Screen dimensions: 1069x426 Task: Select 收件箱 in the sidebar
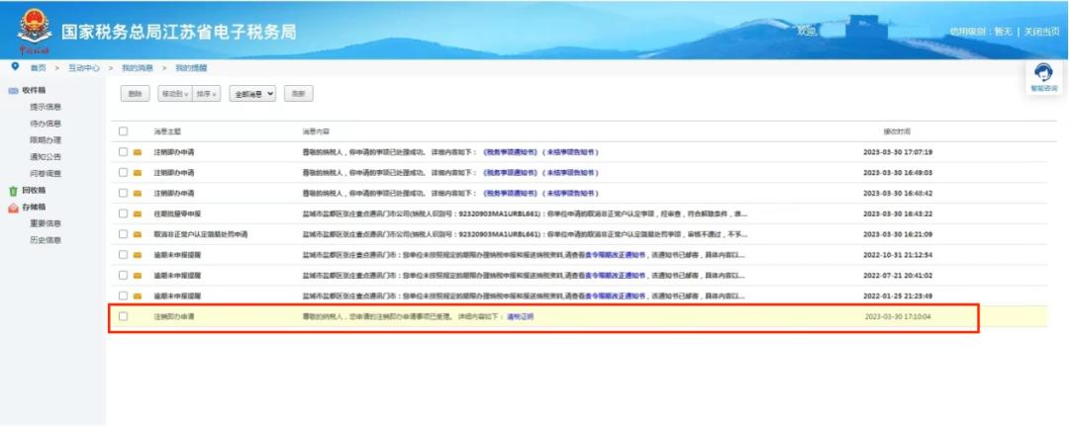34,91
